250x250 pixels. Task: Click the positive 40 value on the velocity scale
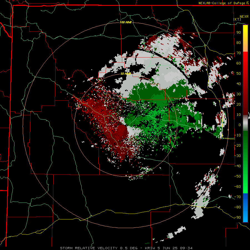(239, 84)
